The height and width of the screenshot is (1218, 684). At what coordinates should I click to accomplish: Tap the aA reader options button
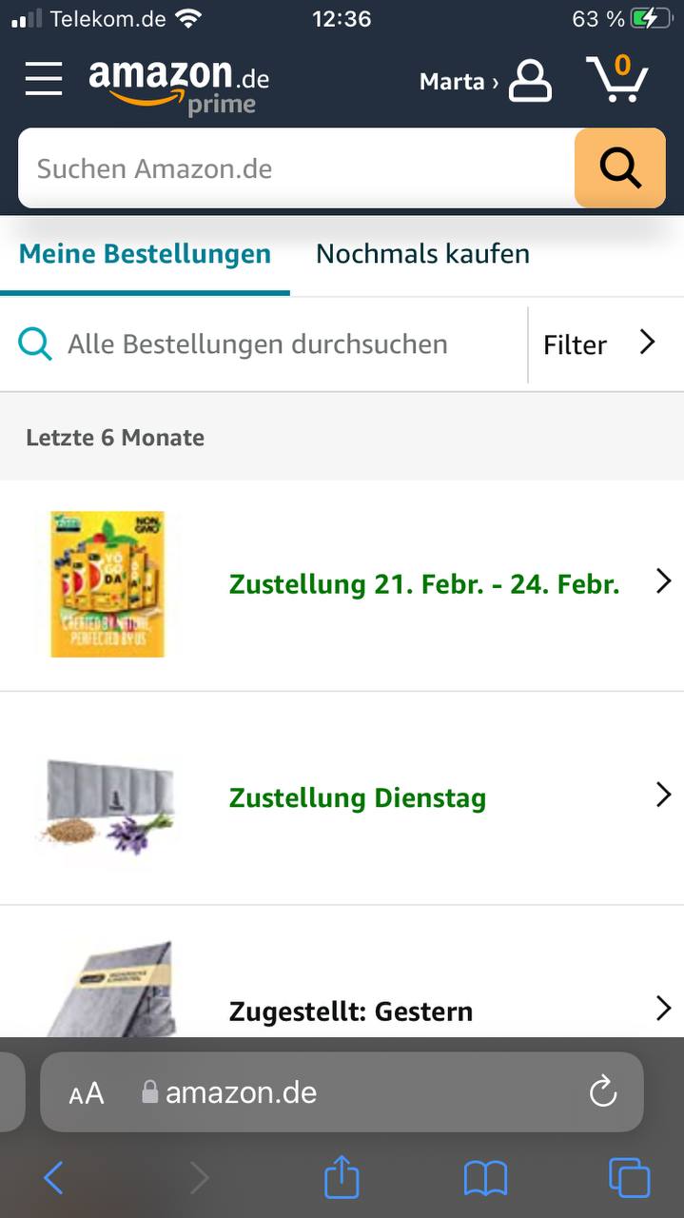[x=87, y=1093]
